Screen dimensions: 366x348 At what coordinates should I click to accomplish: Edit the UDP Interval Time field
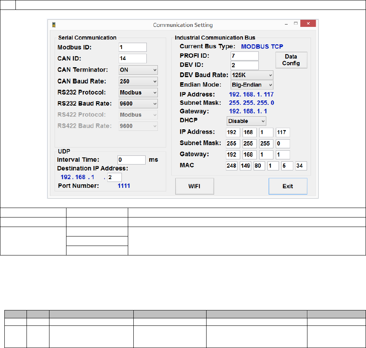[132, 160]
